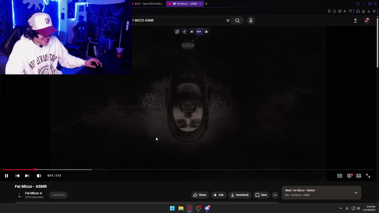The width and height of the screenshot is (379, 213).
Task: Open a new browser tab
Action: click(206, 4)
